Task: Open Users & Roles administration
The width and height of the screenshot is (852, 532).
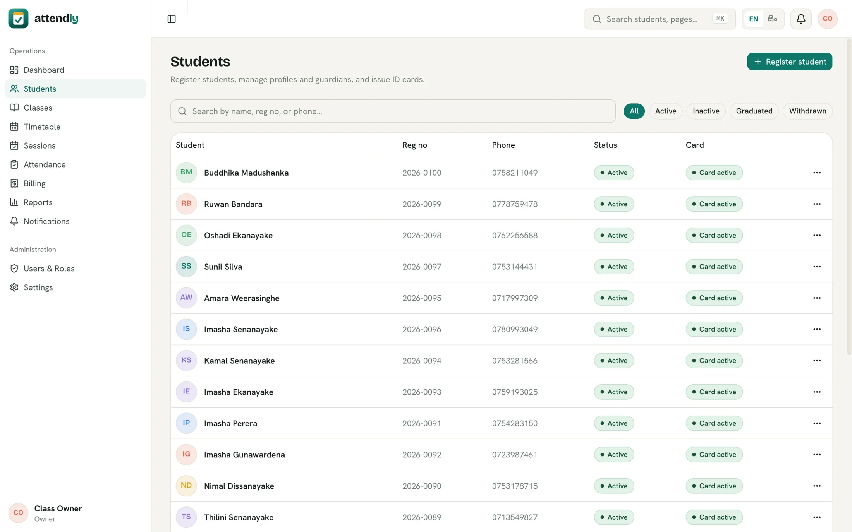Action: [76, 269]
